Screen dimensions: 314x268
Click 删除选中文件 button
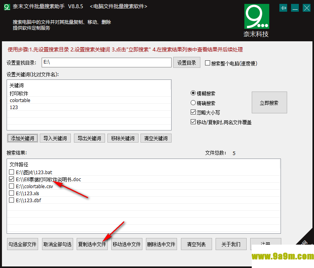(161, 244)
